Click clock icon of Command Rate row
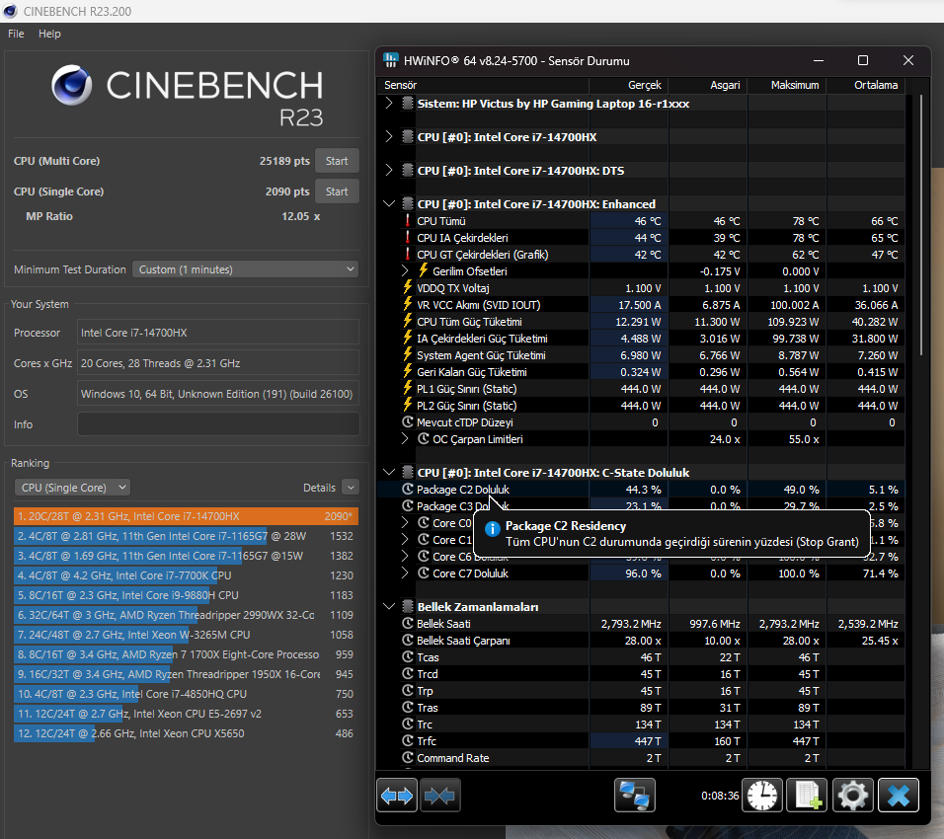 tap(408, 758)
